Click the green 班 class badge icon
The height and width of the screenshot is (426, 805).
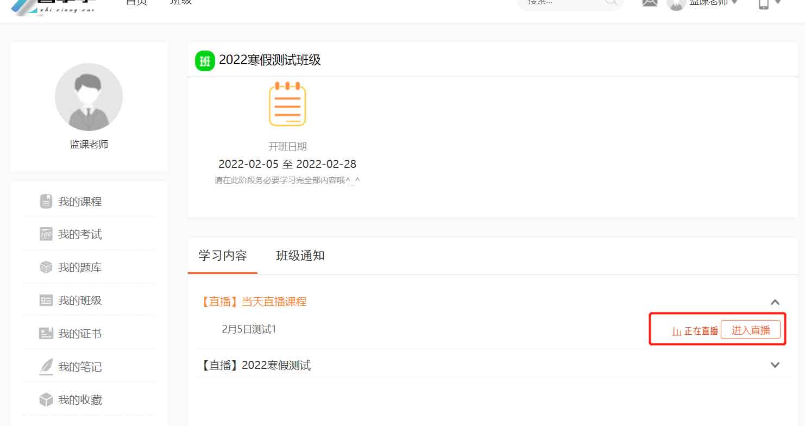(x=205, y=61)
